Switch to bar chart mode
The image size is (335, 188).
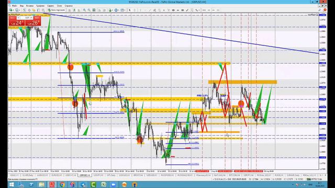70,10
